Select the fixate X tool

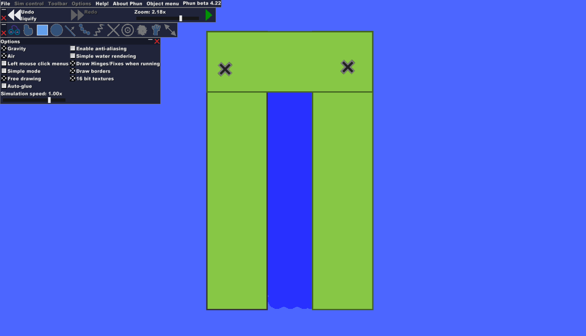[113, 30]
